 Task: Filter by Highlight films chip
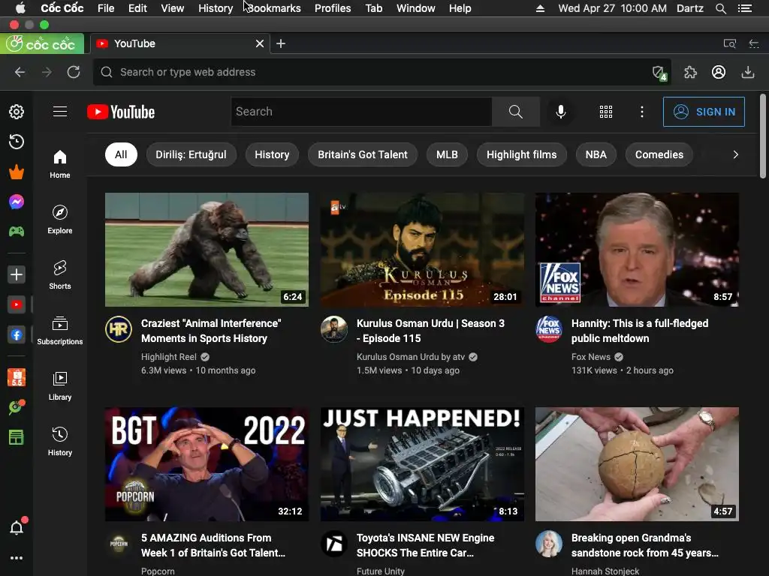[521, 154]
